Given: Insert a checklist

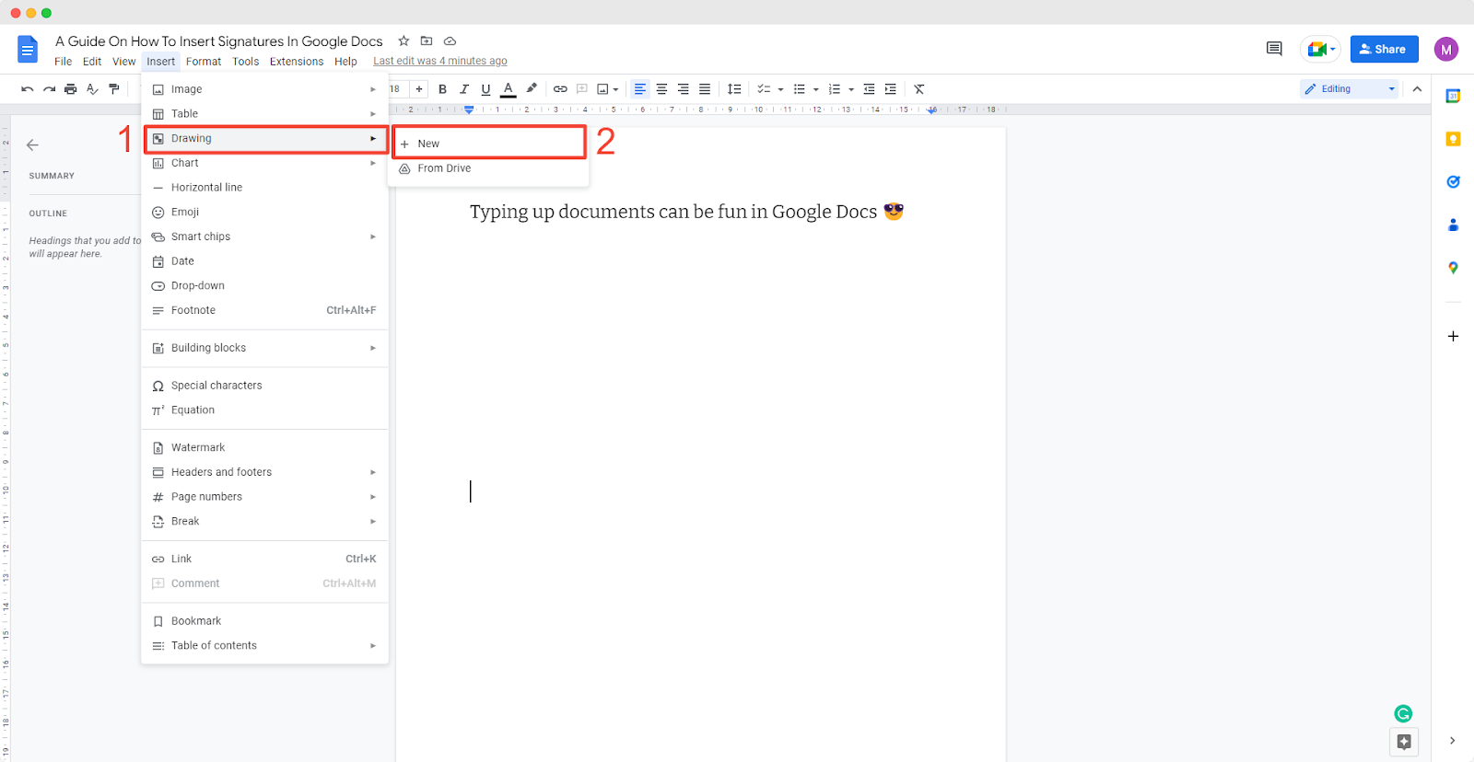Looking at the screenshot, I should pos(764,89).
